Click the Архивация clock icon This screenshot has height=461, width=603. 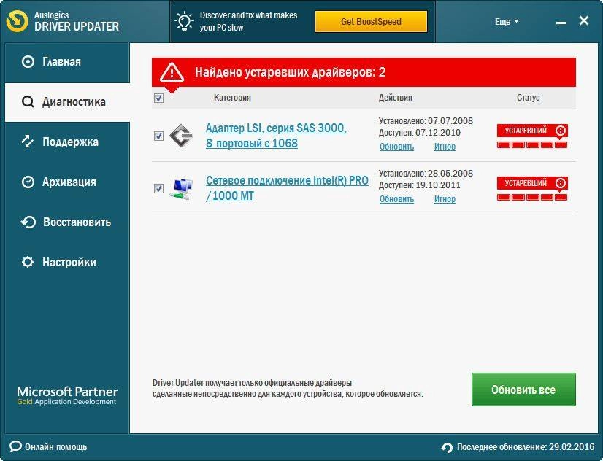[x=28, y=182]
